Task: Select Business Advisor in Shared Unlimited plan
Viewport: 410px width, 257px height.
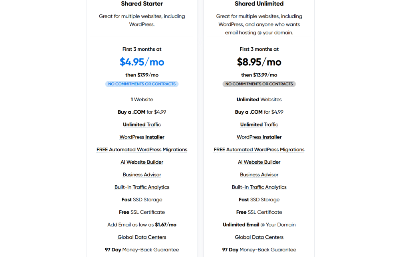Action: (x=259, y=175)
